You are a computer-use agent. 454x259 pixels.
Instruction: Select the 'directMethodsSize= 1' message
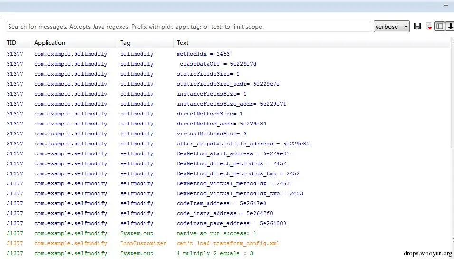(209, 114)
